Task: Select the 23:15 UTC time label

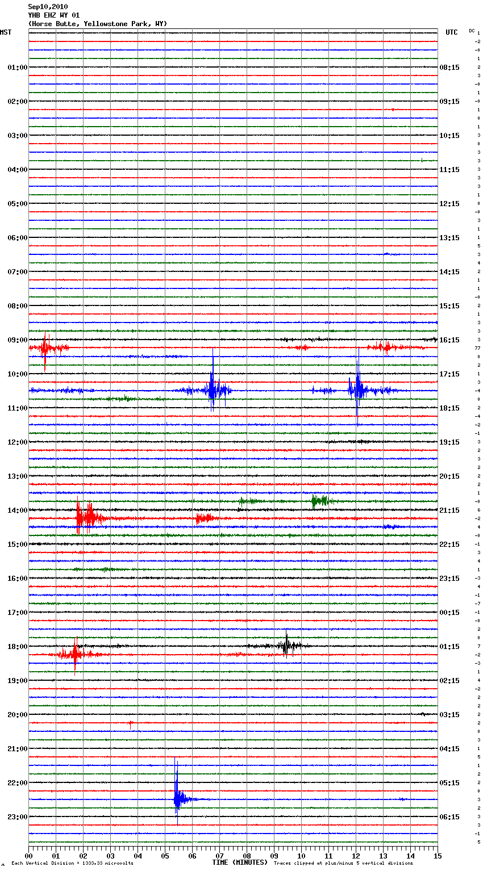Action: 449,579
